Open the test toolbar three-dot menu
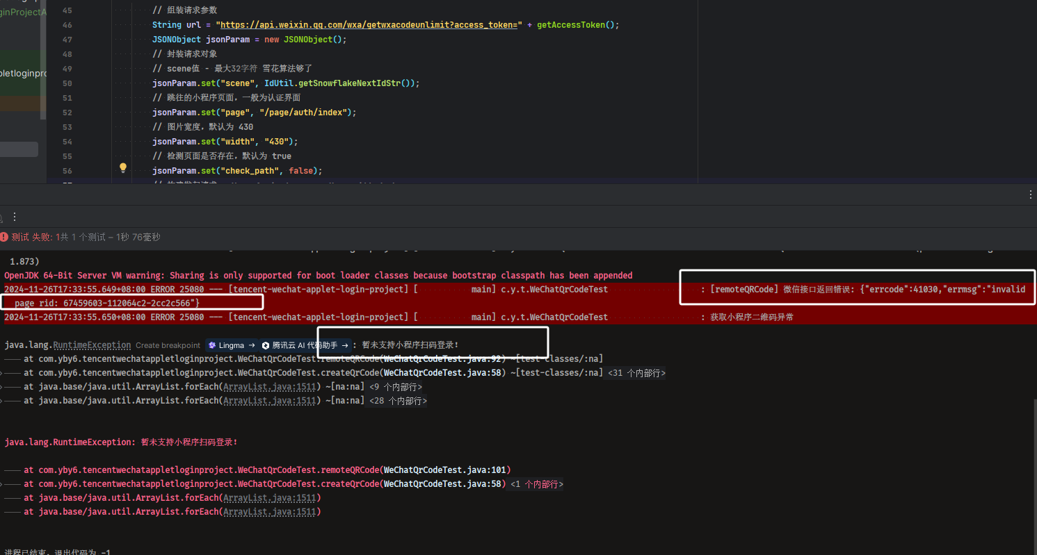 point(15,217)
